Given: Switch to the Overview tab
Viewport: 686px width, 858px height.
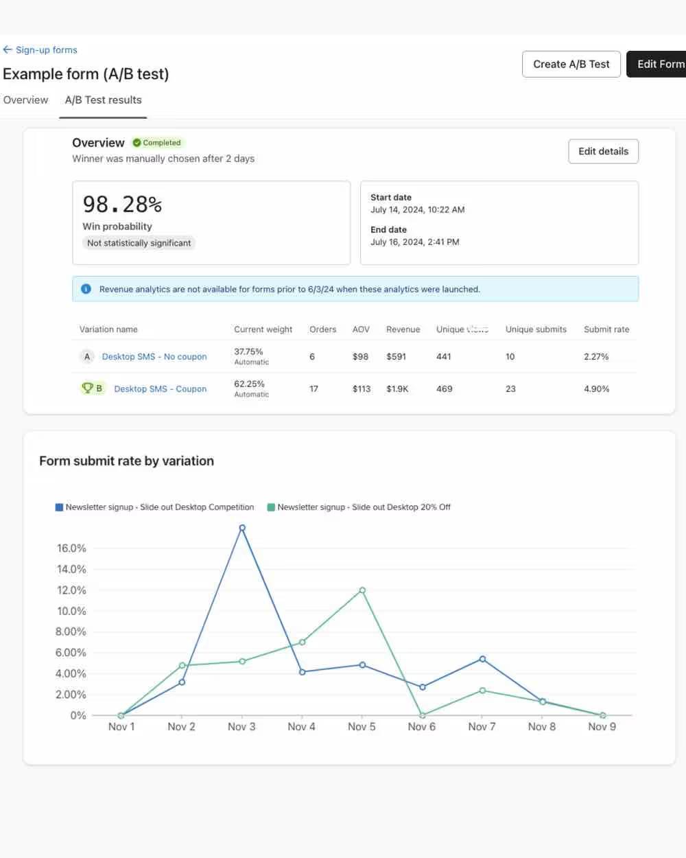Looking at the screenshot, I should pos(25,100).
